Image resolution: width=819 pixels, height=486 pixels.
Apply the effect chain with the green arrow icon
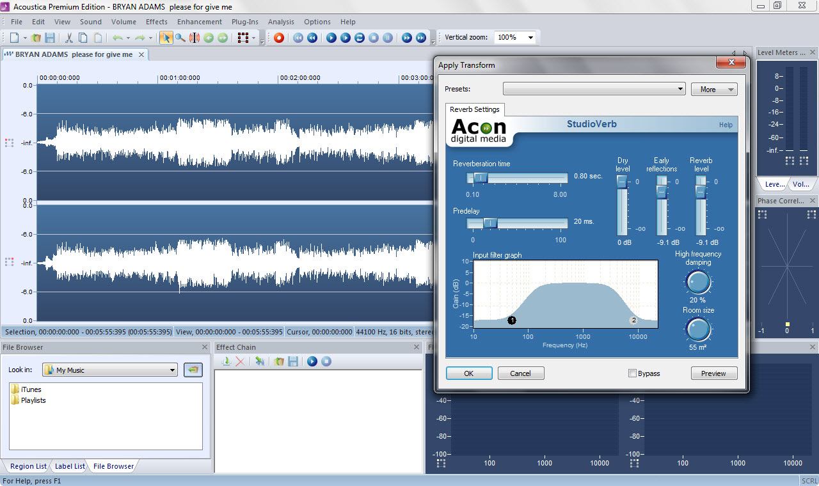[260, 361]
